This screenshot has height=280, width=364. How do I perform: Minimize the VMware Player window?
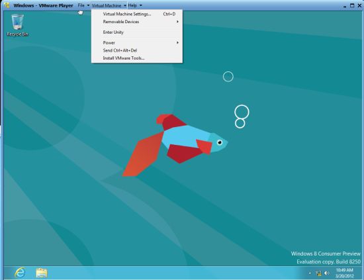(345, 6)
